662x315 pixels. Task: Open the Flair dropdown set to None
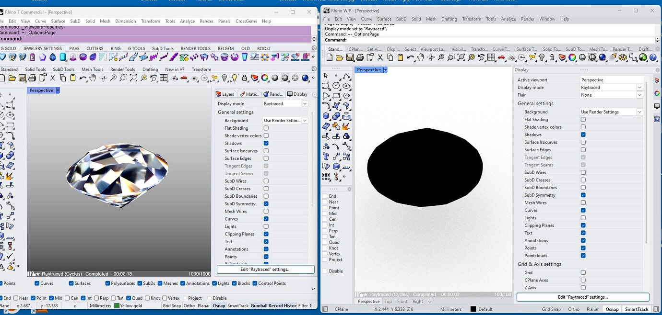(639, 95)
